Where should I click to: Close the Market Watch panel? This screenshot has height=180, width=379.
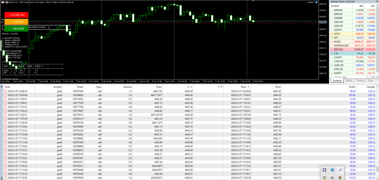[x=376, y=2]
